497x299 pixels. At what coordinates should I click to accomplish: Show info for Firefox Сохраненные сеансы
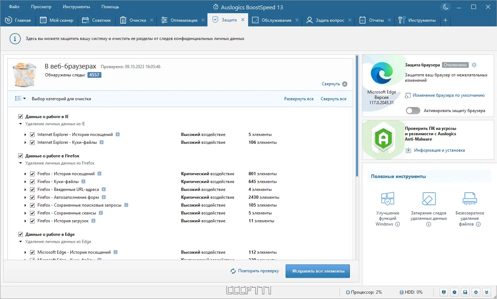(x=101, y=213)
